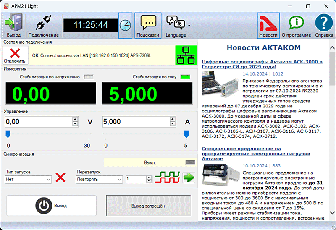Open О программе info icon
336x230 pixels.
click(x=296, y=25)
